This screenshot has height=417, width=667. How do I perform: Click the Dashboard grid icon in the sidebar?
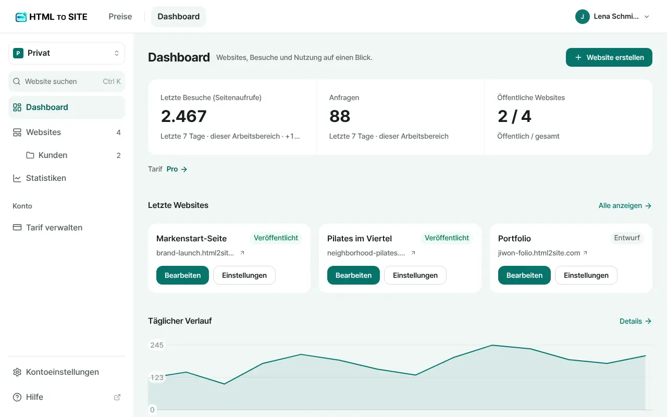point(17,107)
